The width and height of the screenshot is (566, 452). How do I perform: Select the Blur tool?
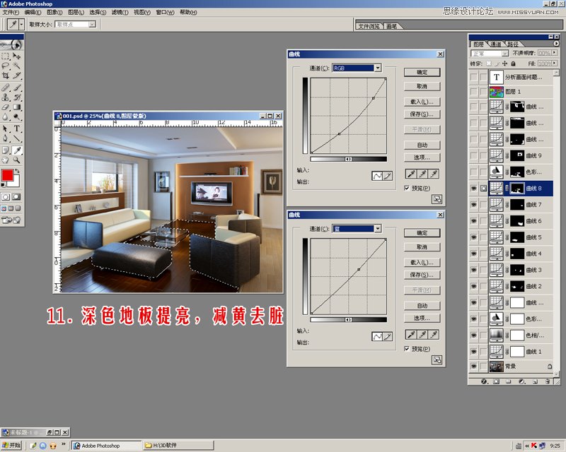click(x=6, y=117)
